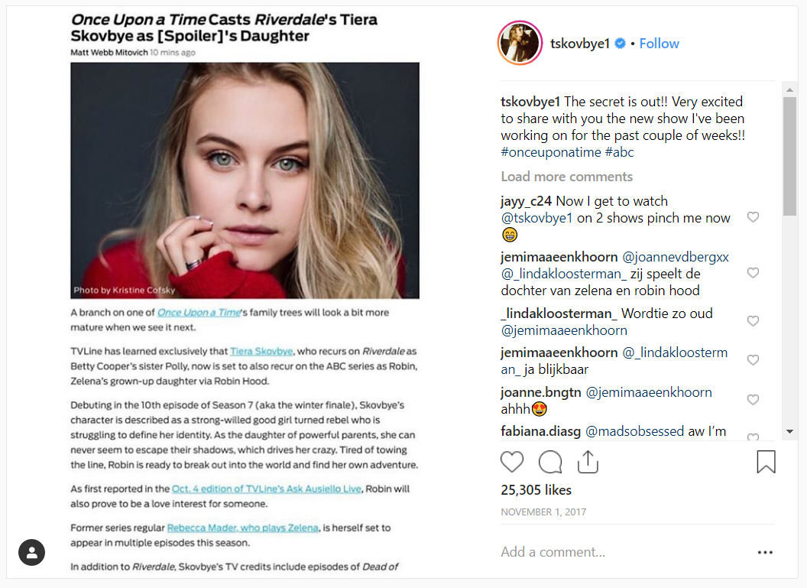807x588 pixels.
Task: Open the #onceuponatime hashtag
Action: pyautogui.click(x=551, y=152)
